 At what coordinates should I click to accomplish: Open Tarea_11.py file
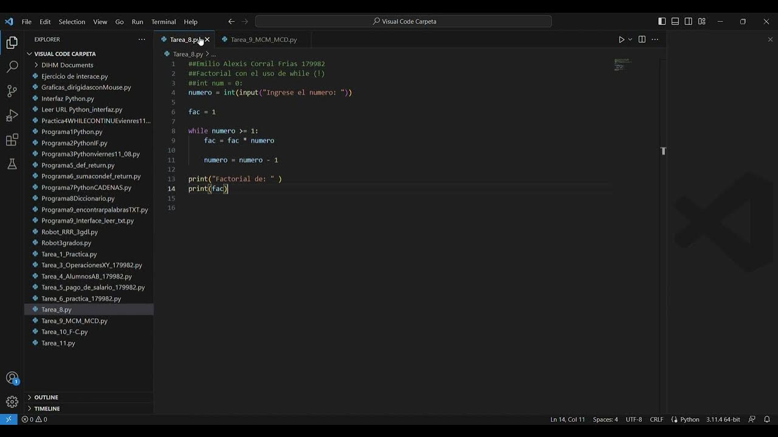[58, 343]
